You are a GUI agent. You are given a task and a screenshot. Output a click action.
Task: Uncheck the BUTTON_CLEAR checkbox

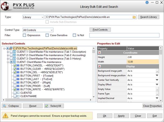(15, 69)
